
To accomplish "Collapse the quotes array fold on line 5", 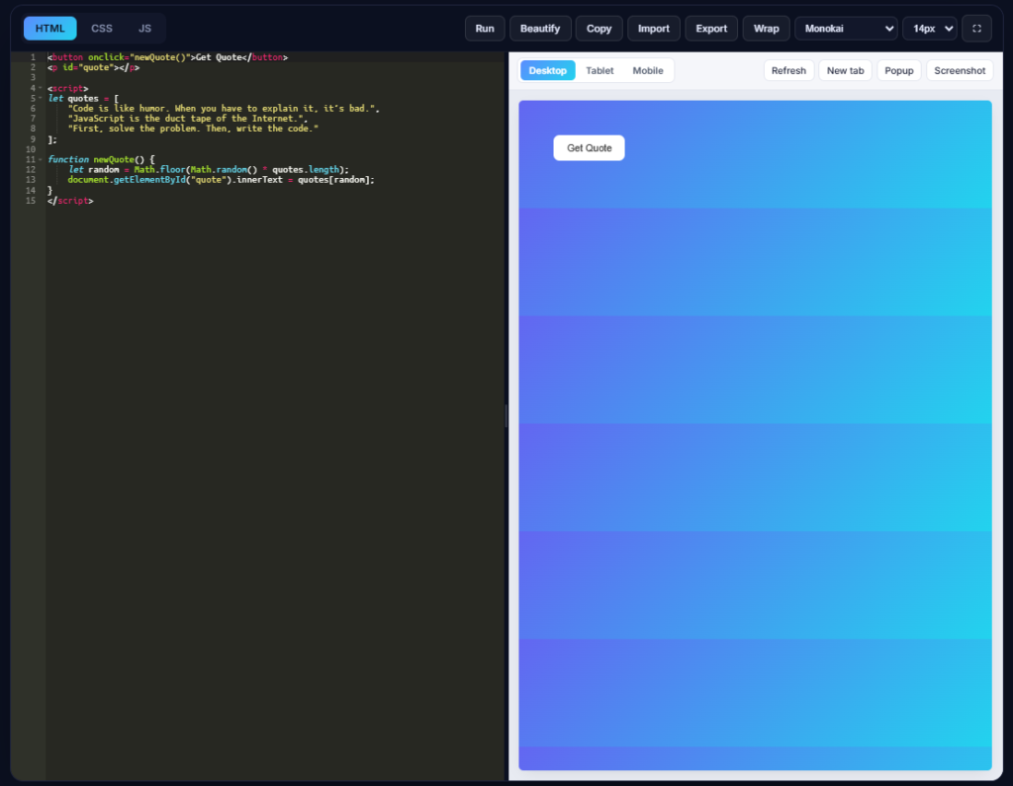I will (x=40, y=98).
